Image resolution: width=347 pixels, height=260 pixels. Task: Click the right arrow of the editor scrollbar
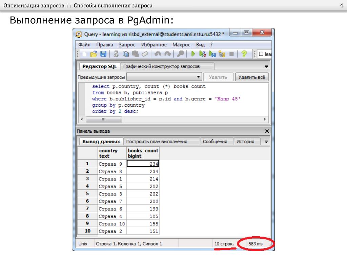click(x=265, y=119)
